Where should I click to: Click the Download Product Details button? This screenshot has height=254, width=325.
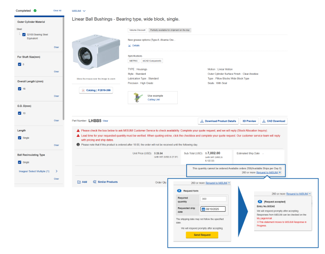coord(219,121)
